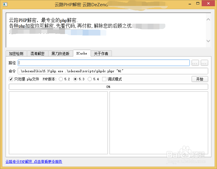This screenshot has height=169, width=217.
Task: Switch to the 加密检测 tab
Action: pos(16,53)
